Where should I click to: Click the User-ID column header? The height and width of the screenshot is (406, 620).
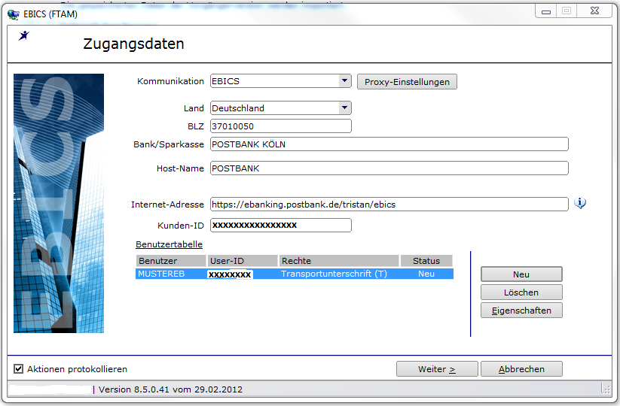pos(243,261)
